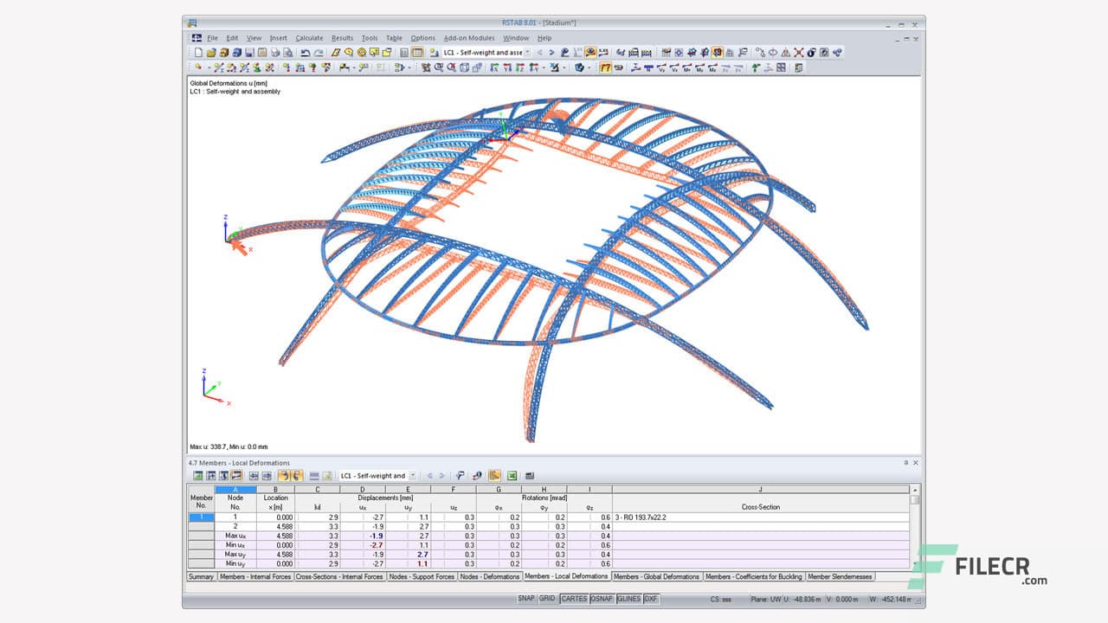Viewport: 1108px width, 623px height.
Task: Switch to Members - Global Deformations tab
Action: [x=656, y=576]
